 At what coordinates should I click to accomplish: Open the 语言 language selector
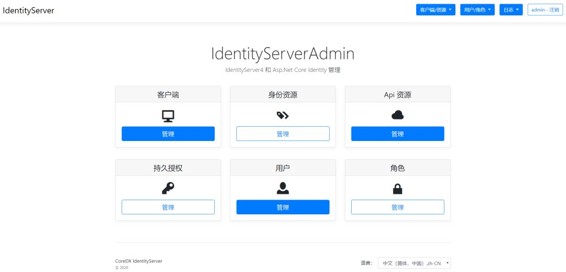[x=414, y=263]
